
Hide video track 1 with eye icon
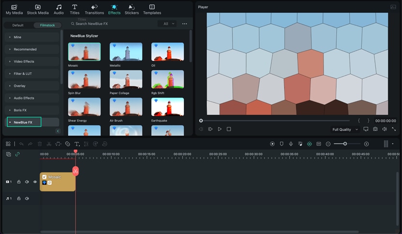point(35,182)
